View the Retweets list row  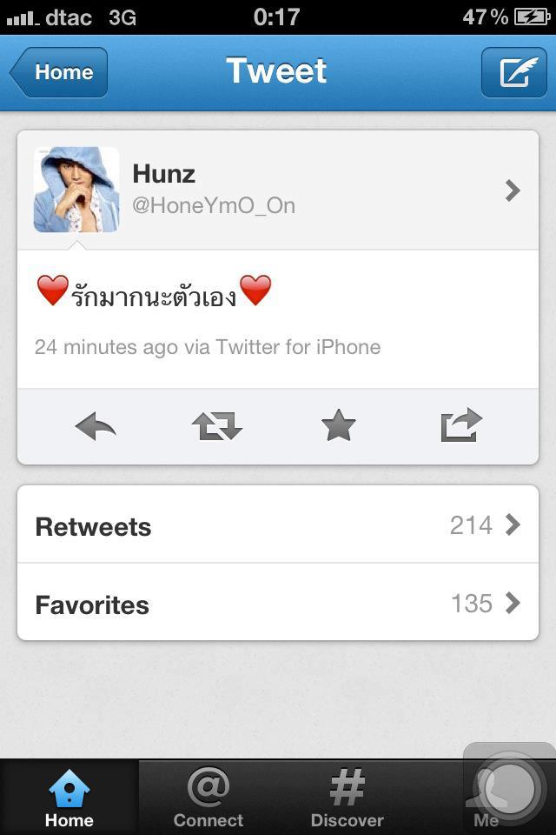[x=278, y=524]
